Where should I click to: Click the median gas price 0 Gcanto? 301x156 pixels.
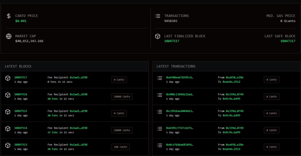pos(288,21)
